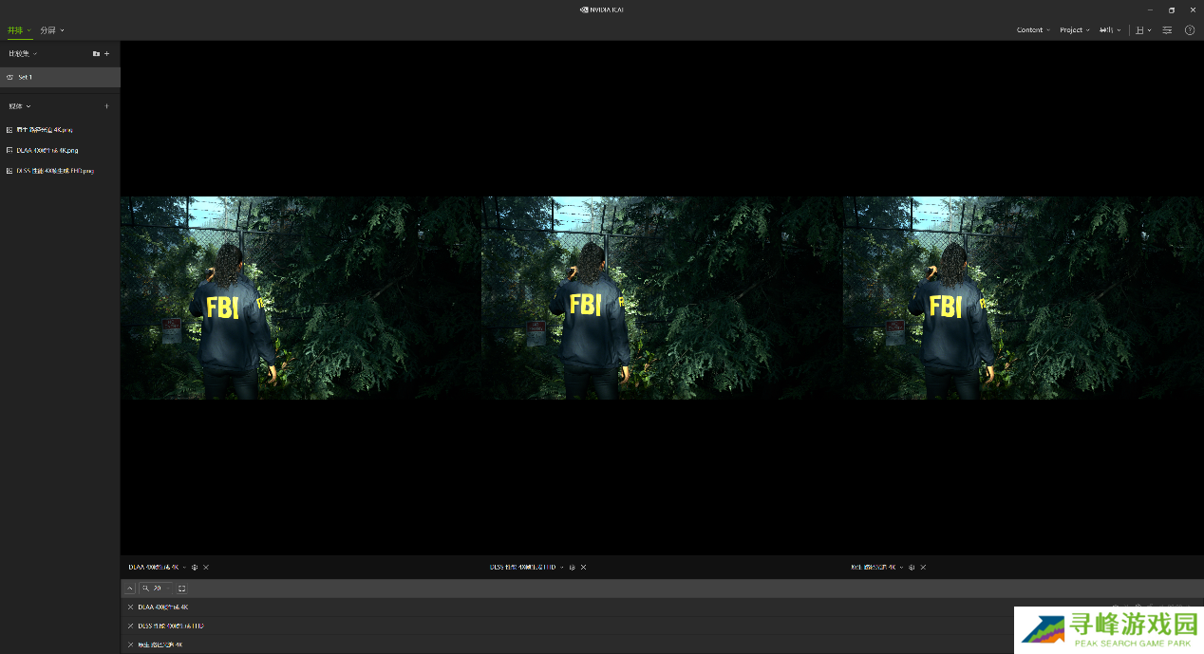The image size is (1204, 654).
Task: Open help via the question mark icon
Action: coord(1190,30)
